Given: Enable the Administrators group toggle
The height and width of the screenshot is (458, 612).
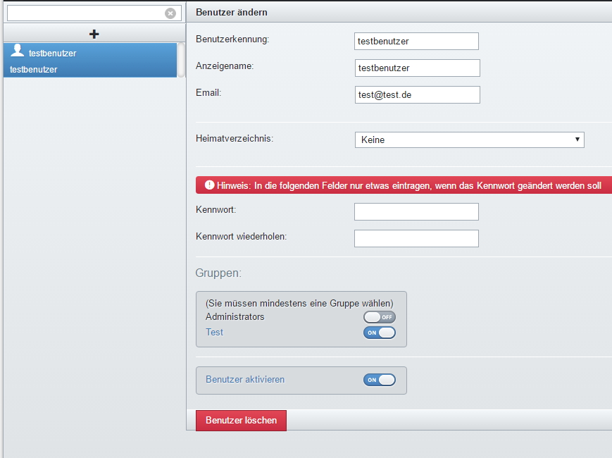Looking at the screenshot, I should 380,317.
